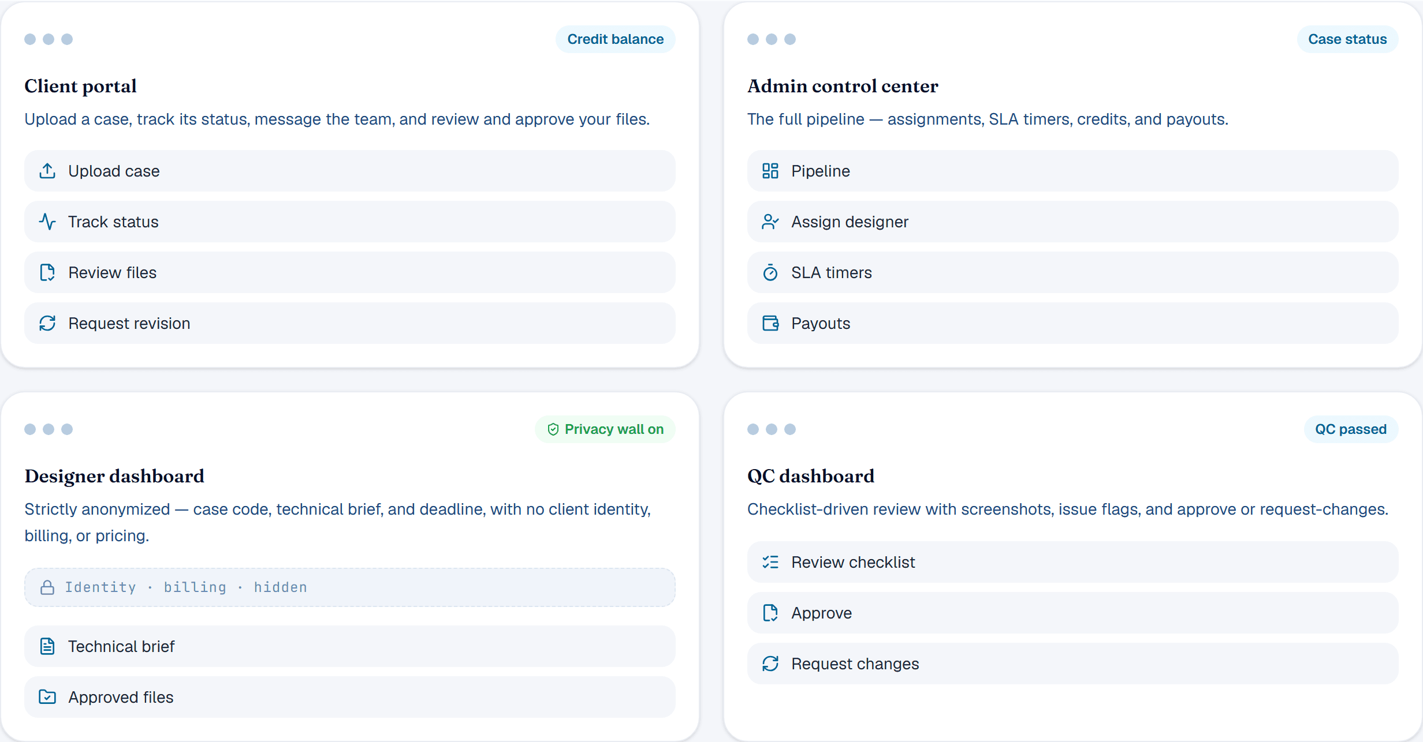
Task: Click the Technical brief page icon
Action: click(47, 646)
